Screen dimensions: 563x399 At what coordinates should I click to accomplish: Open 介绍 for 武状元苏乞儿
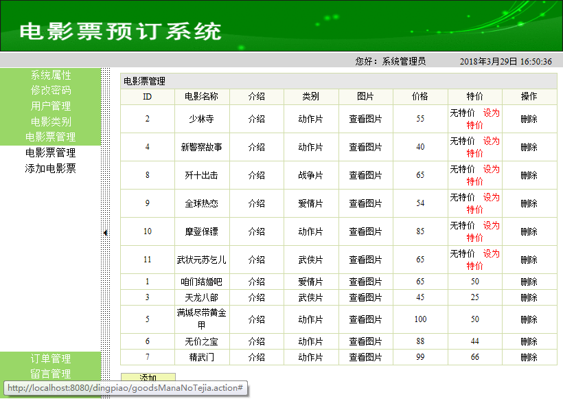point(256,260)
